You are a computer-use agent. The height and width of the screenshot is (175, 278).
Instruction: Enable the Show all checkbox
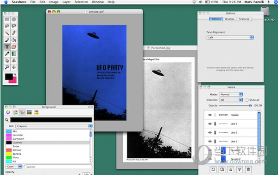point(247,100)
